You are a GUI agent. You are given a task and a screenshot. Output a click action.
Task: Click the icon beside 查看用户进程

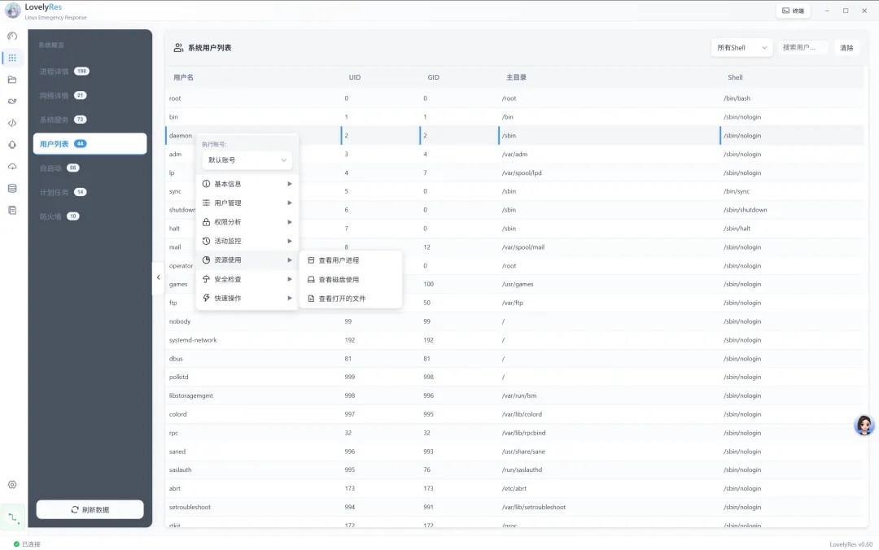click(311, 260)
